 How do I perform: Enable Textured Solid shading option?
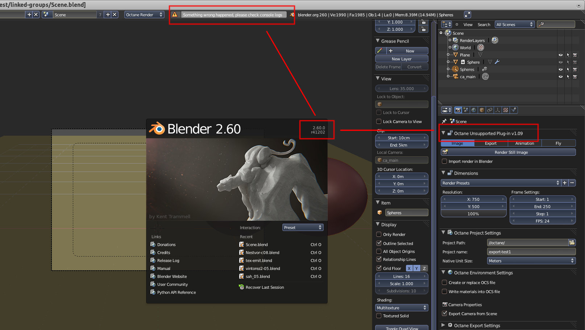pyautogui.click(x=379, y=316)
